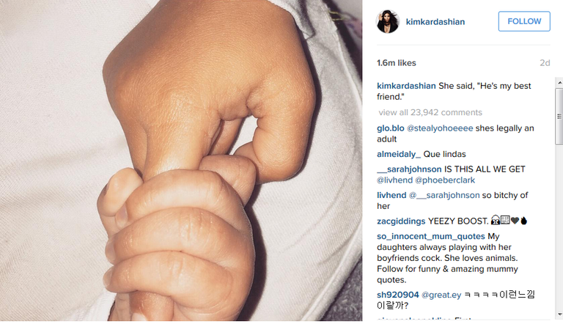Follow the kimkardashian account
563x335 pixels.
[x=524, y=21]
